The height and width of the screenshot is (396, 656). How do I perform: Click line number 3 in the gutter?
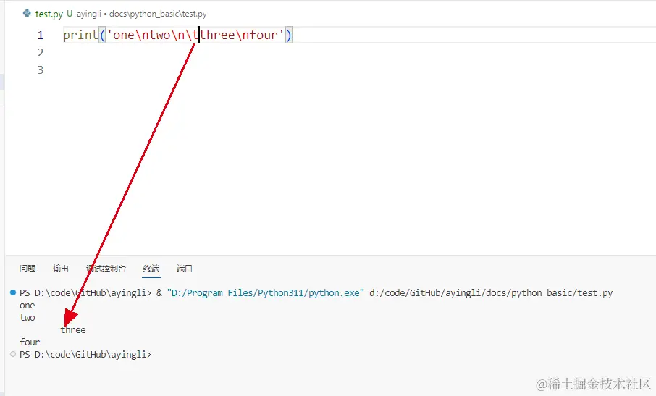click(x=40, y=69)
